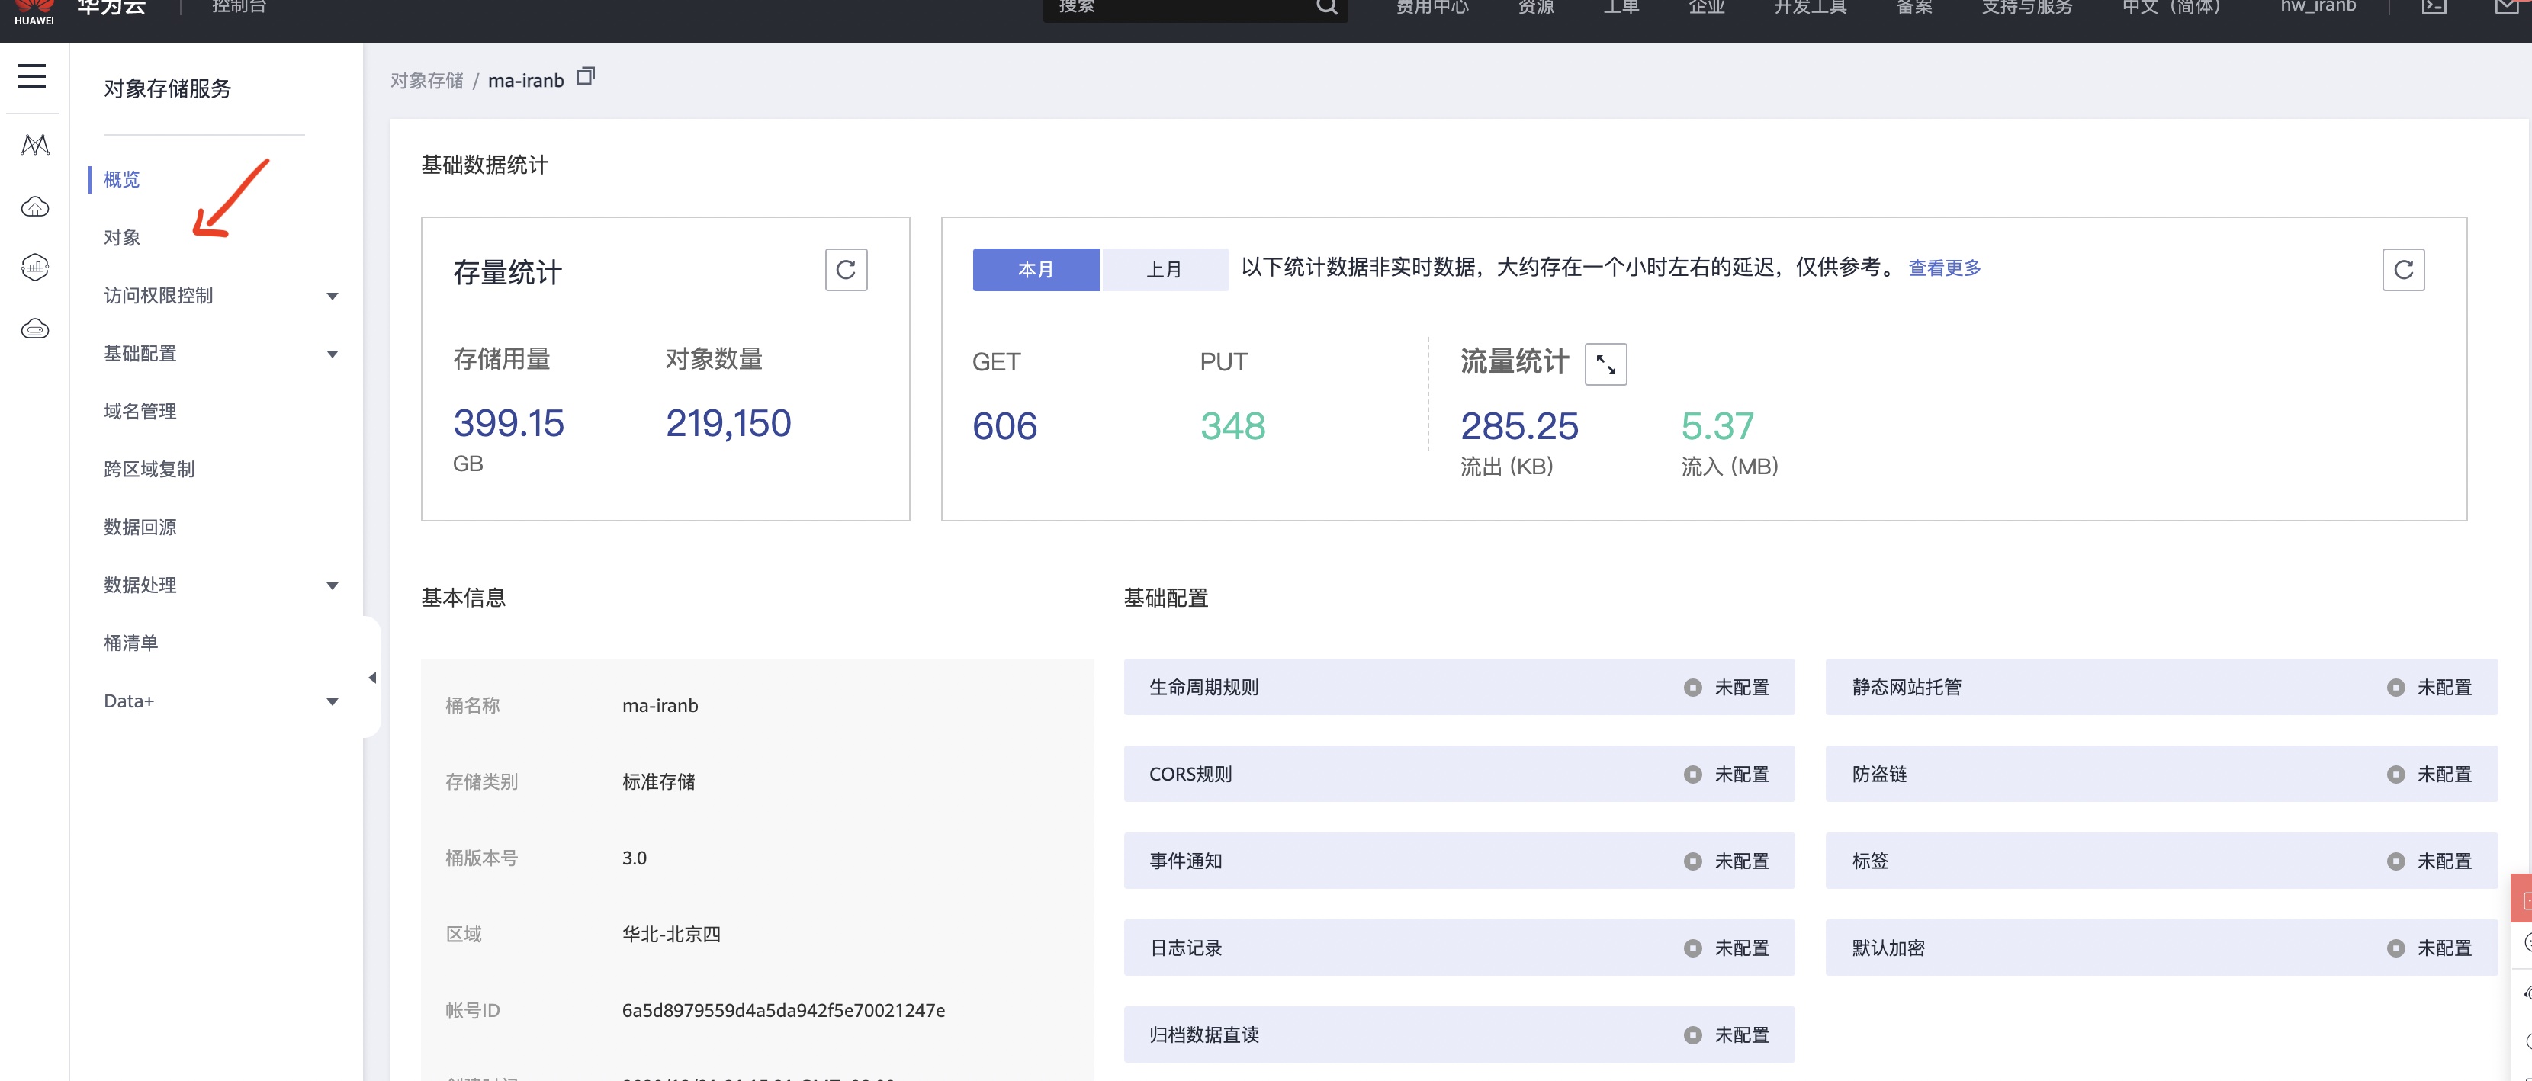Open 默认加密 configuration card

2161,948
